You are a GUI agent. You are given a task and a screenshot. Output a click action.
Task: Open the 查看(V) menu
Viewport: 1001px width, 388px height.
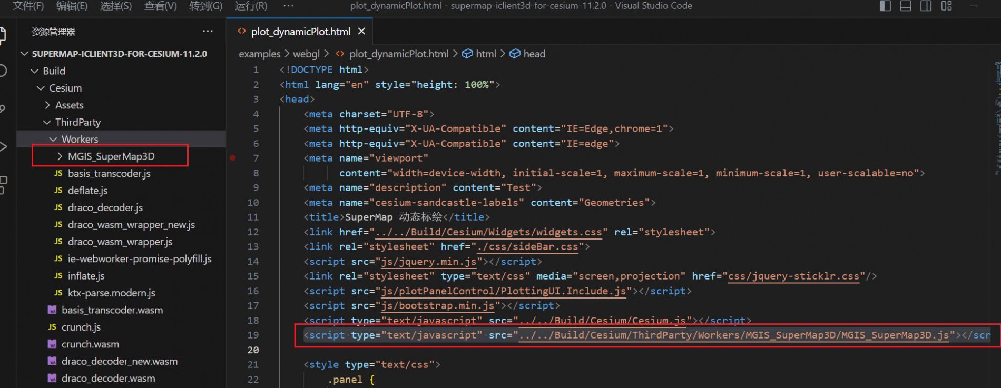(x=161, y=6)
